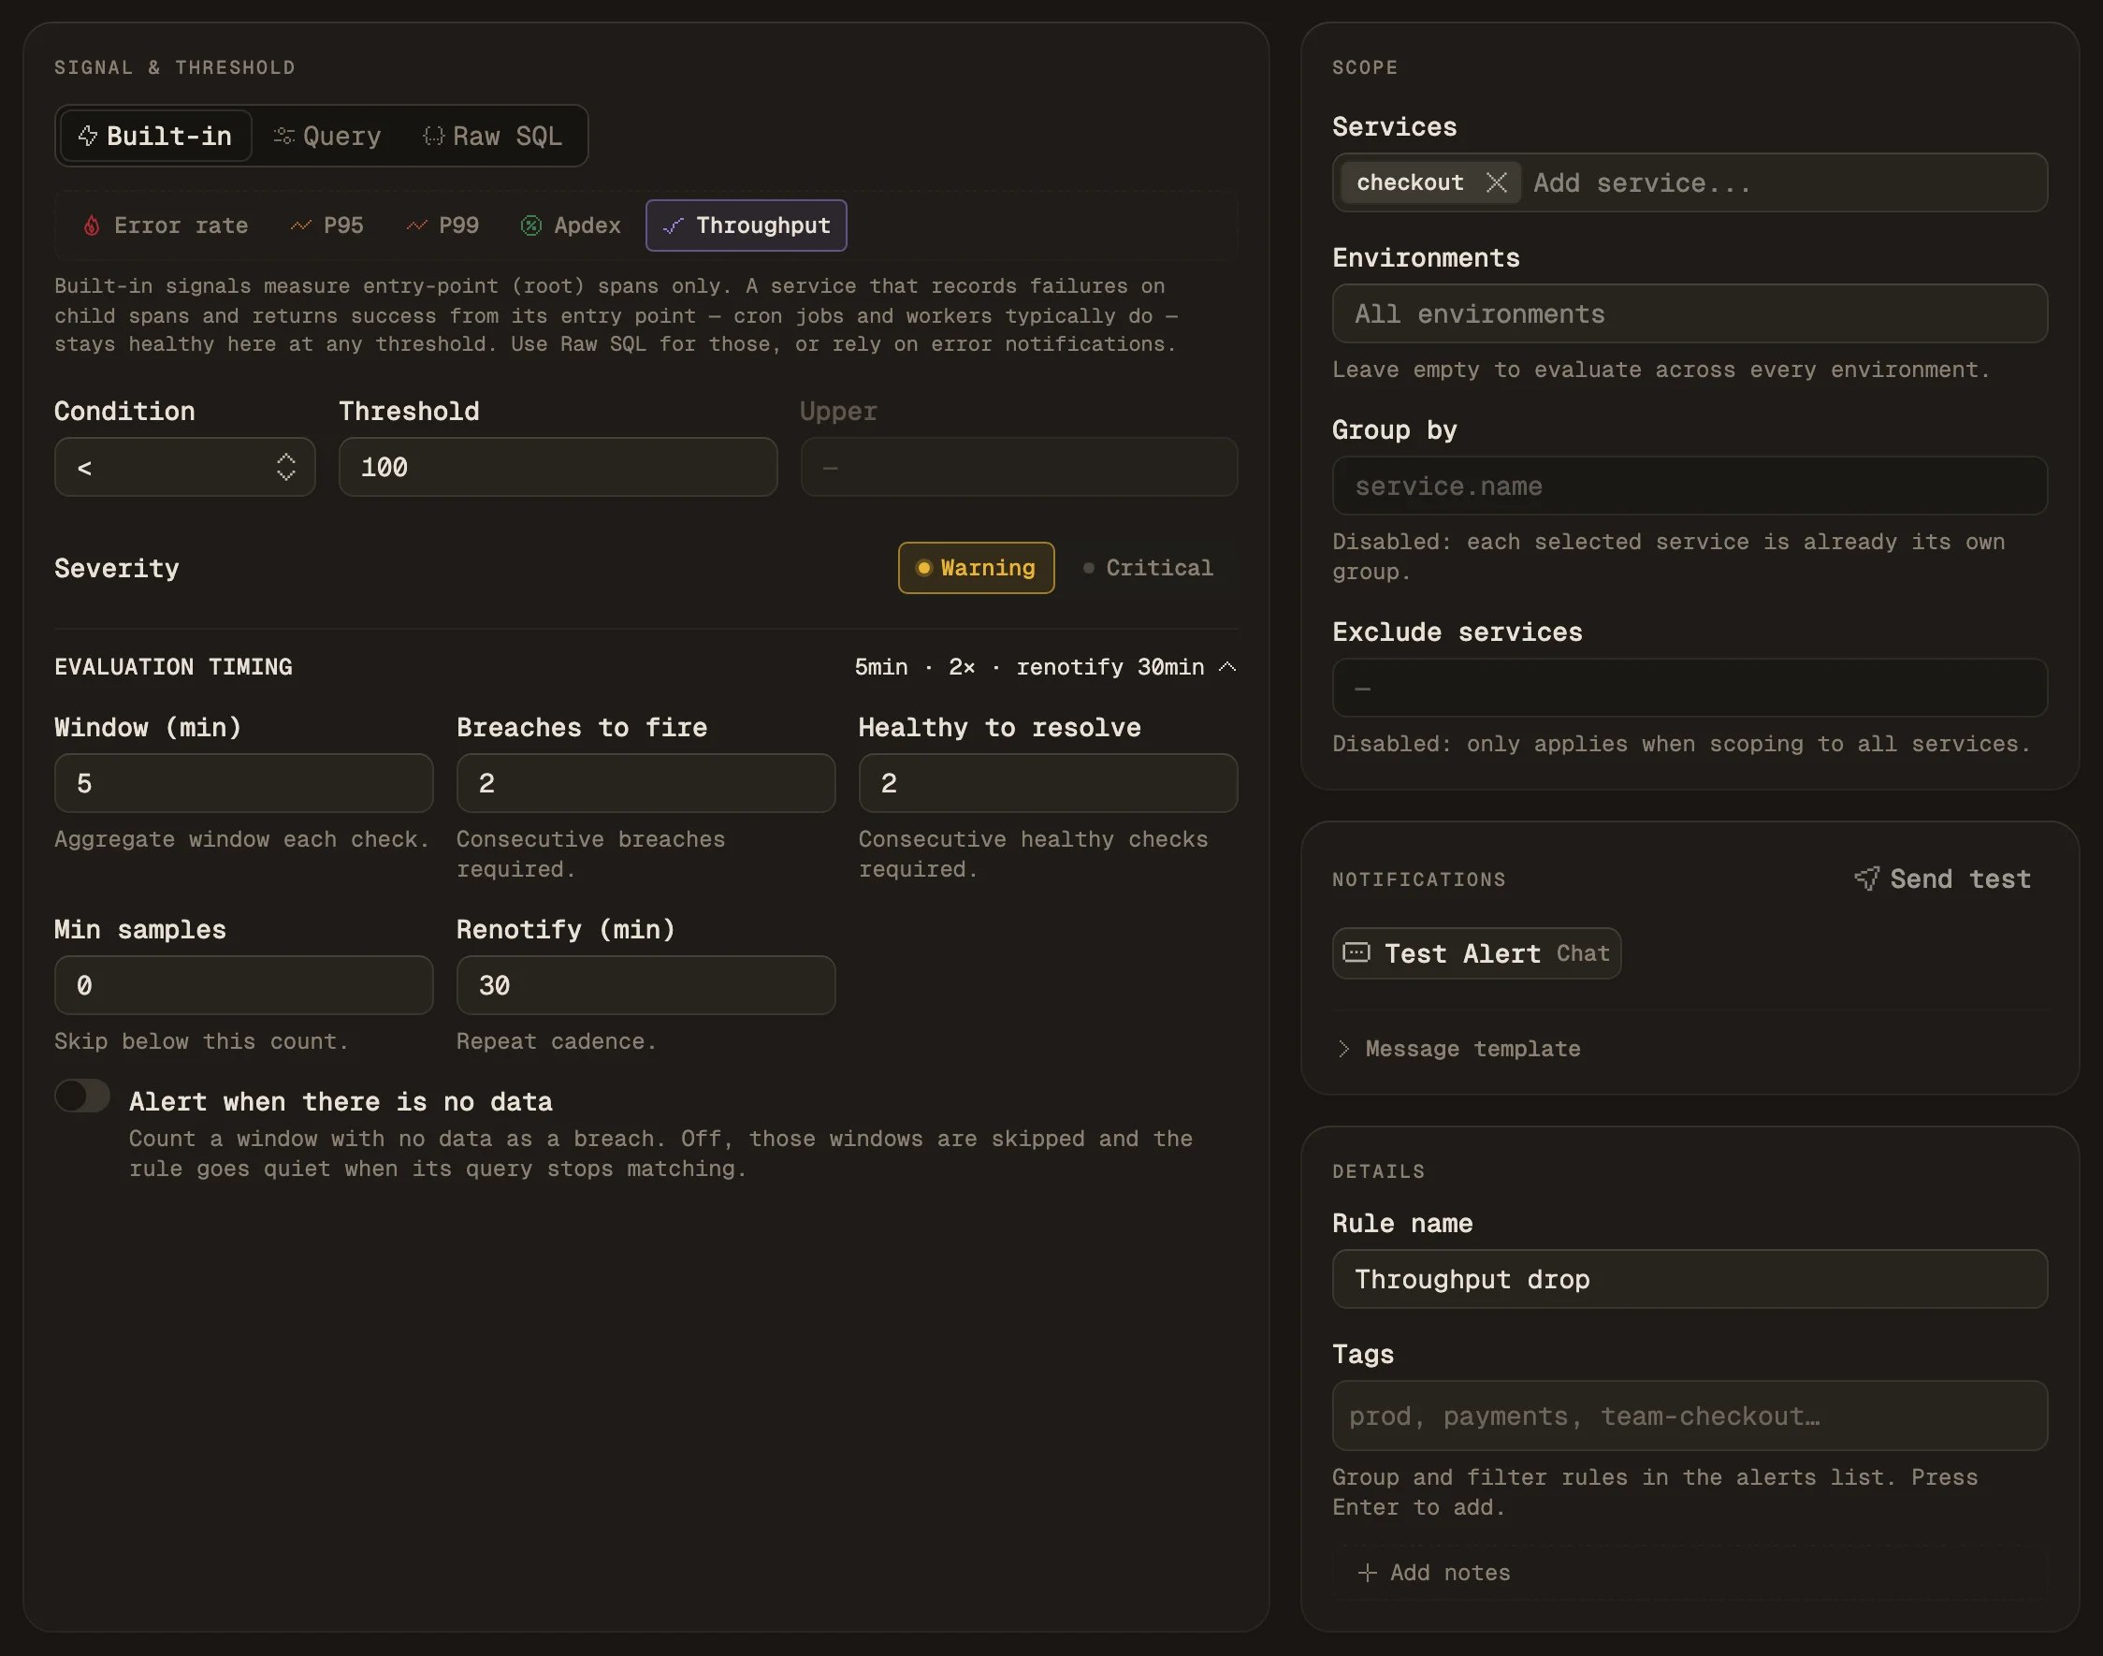The width and height of the screenshot is (2103, 1656).
Task: Select the Error rate signal
Action: [x=166, y=225]
